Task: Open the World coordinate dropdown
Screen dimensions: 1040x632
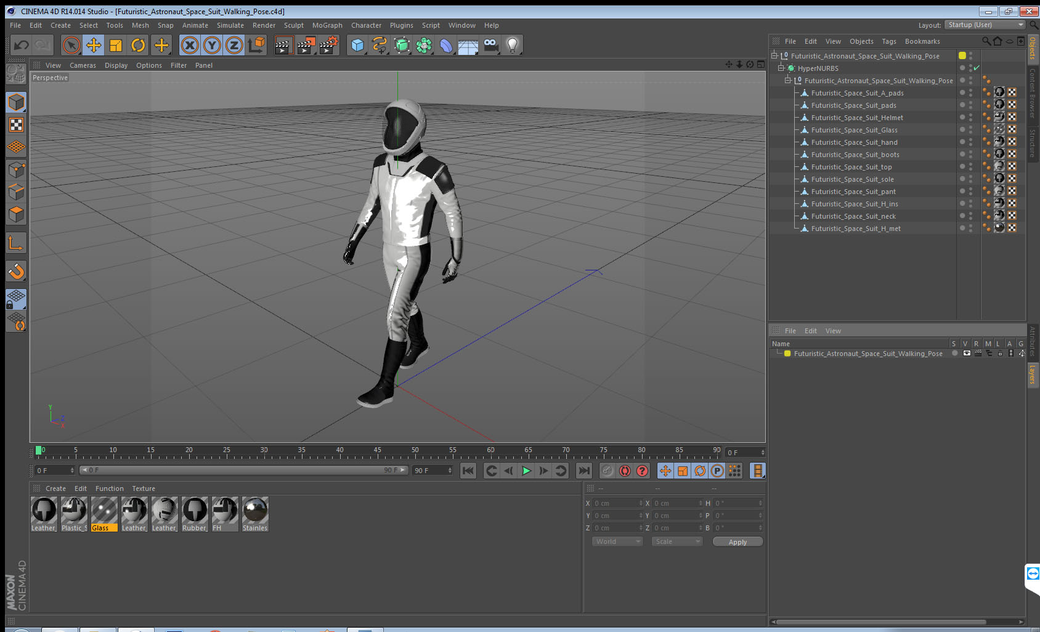Action: [617, 541]
